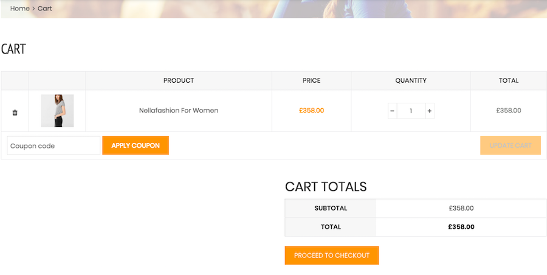Click the Total column header in cart table
Viewport: 547px width, 275px height.
point(509,80)
